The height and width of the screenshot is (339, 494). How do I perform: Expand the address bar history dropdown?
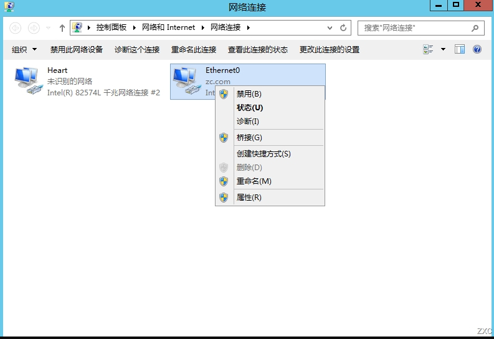(330, 27)
